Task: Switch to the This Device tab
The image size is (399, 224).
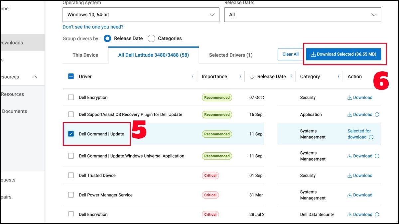Action: [x=85, y=55]
